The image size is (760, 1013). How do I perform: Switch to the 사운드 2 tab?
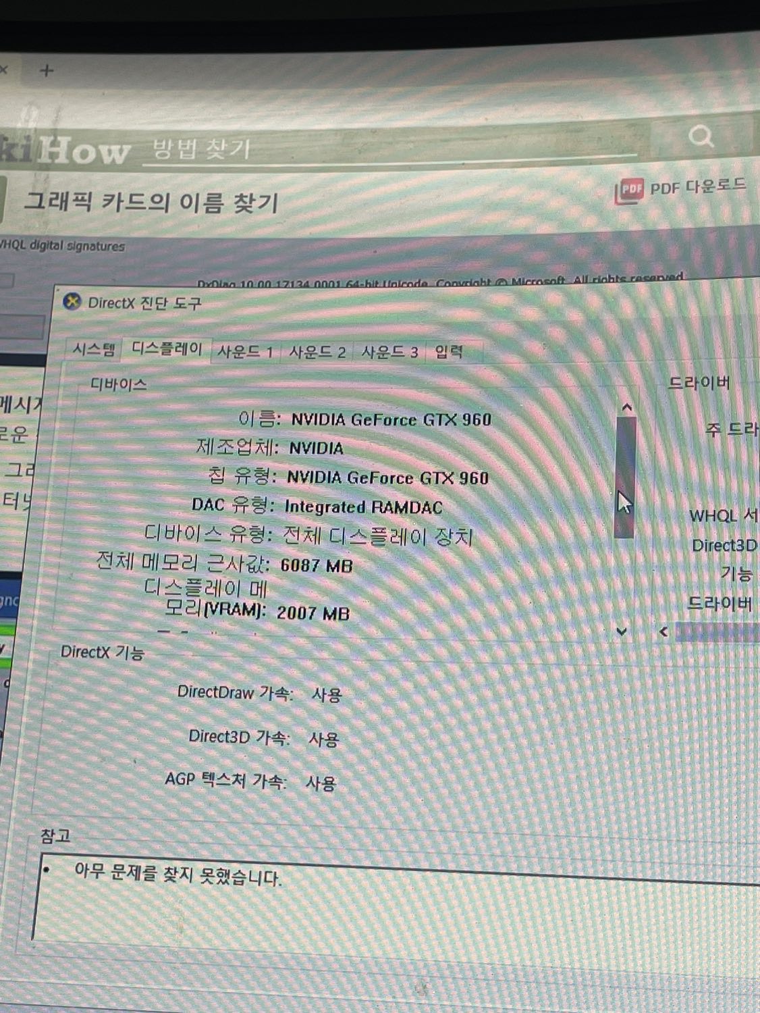317,352
